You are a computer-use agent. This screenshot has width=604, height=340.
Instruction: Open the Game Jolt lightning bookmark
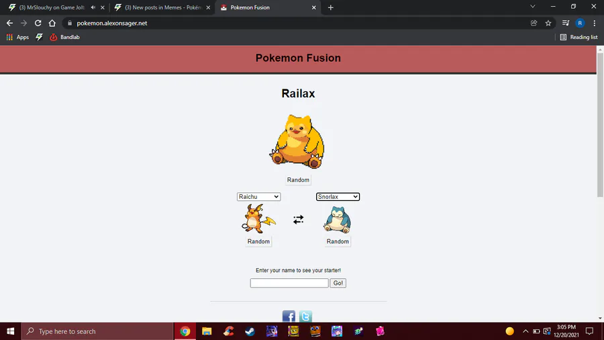tap(40, 37)
